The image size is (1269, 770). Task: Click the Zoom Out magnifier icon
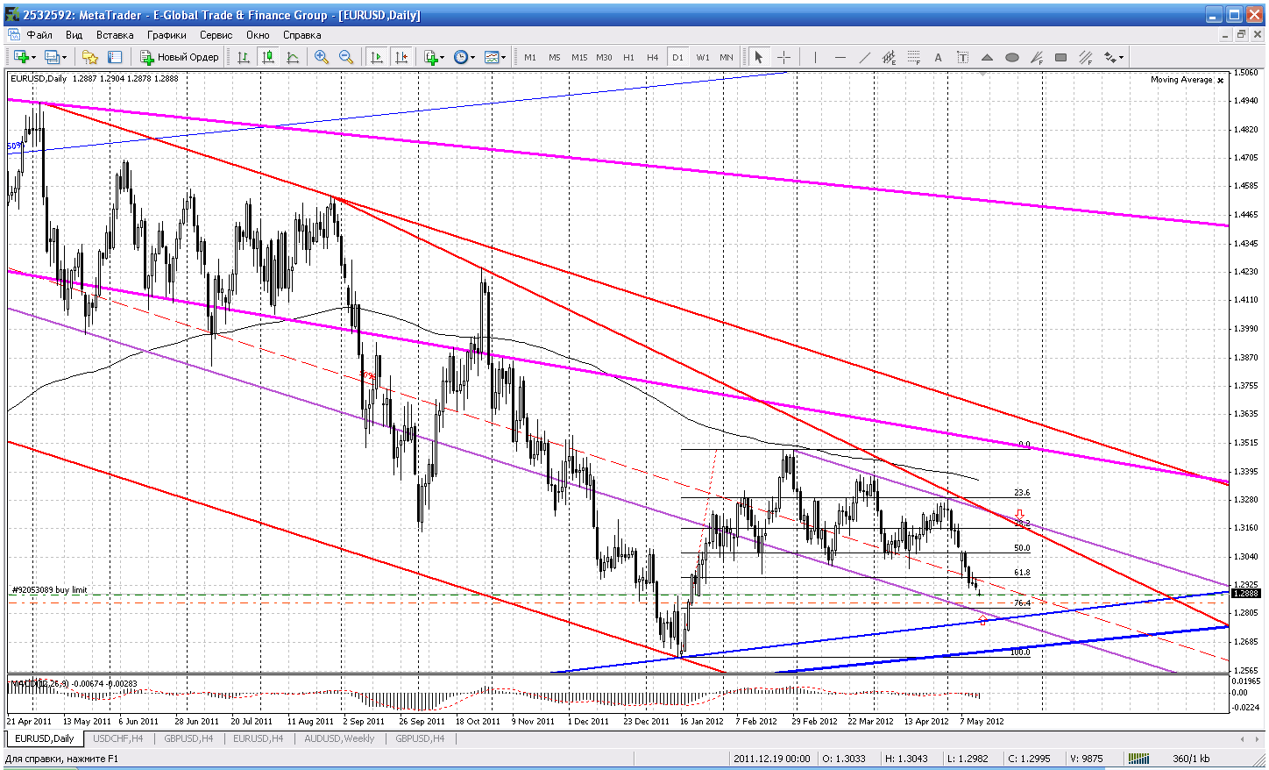pyautogui.click(x=346, y=57)
